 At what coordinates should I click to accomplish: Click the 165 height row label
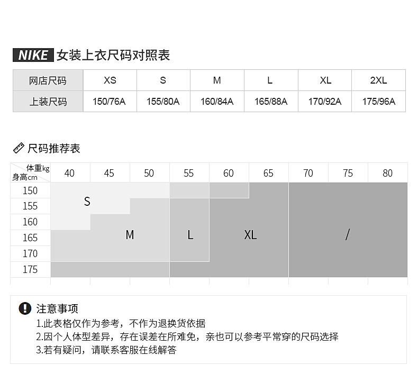coord(30,238)
